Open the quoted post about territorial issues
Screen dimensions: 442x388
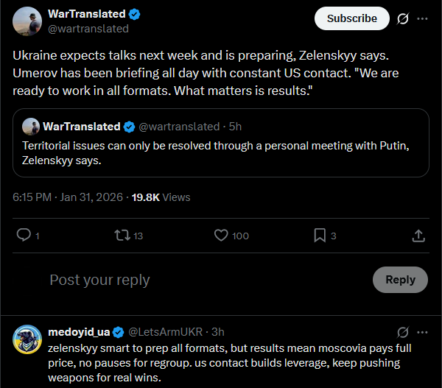coord(221,143)
